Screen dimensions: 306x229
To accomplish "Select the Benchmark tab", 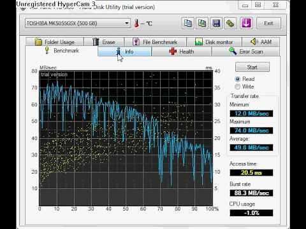I will pyautogui.click(x=62, y=51).
